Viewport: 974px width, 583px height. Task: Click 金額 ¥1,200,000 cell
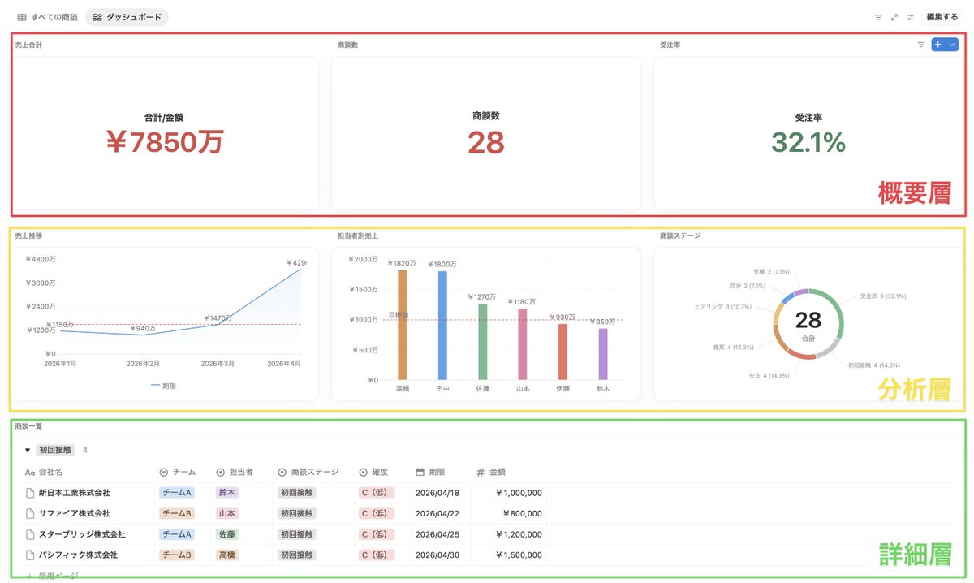[518, 535]
